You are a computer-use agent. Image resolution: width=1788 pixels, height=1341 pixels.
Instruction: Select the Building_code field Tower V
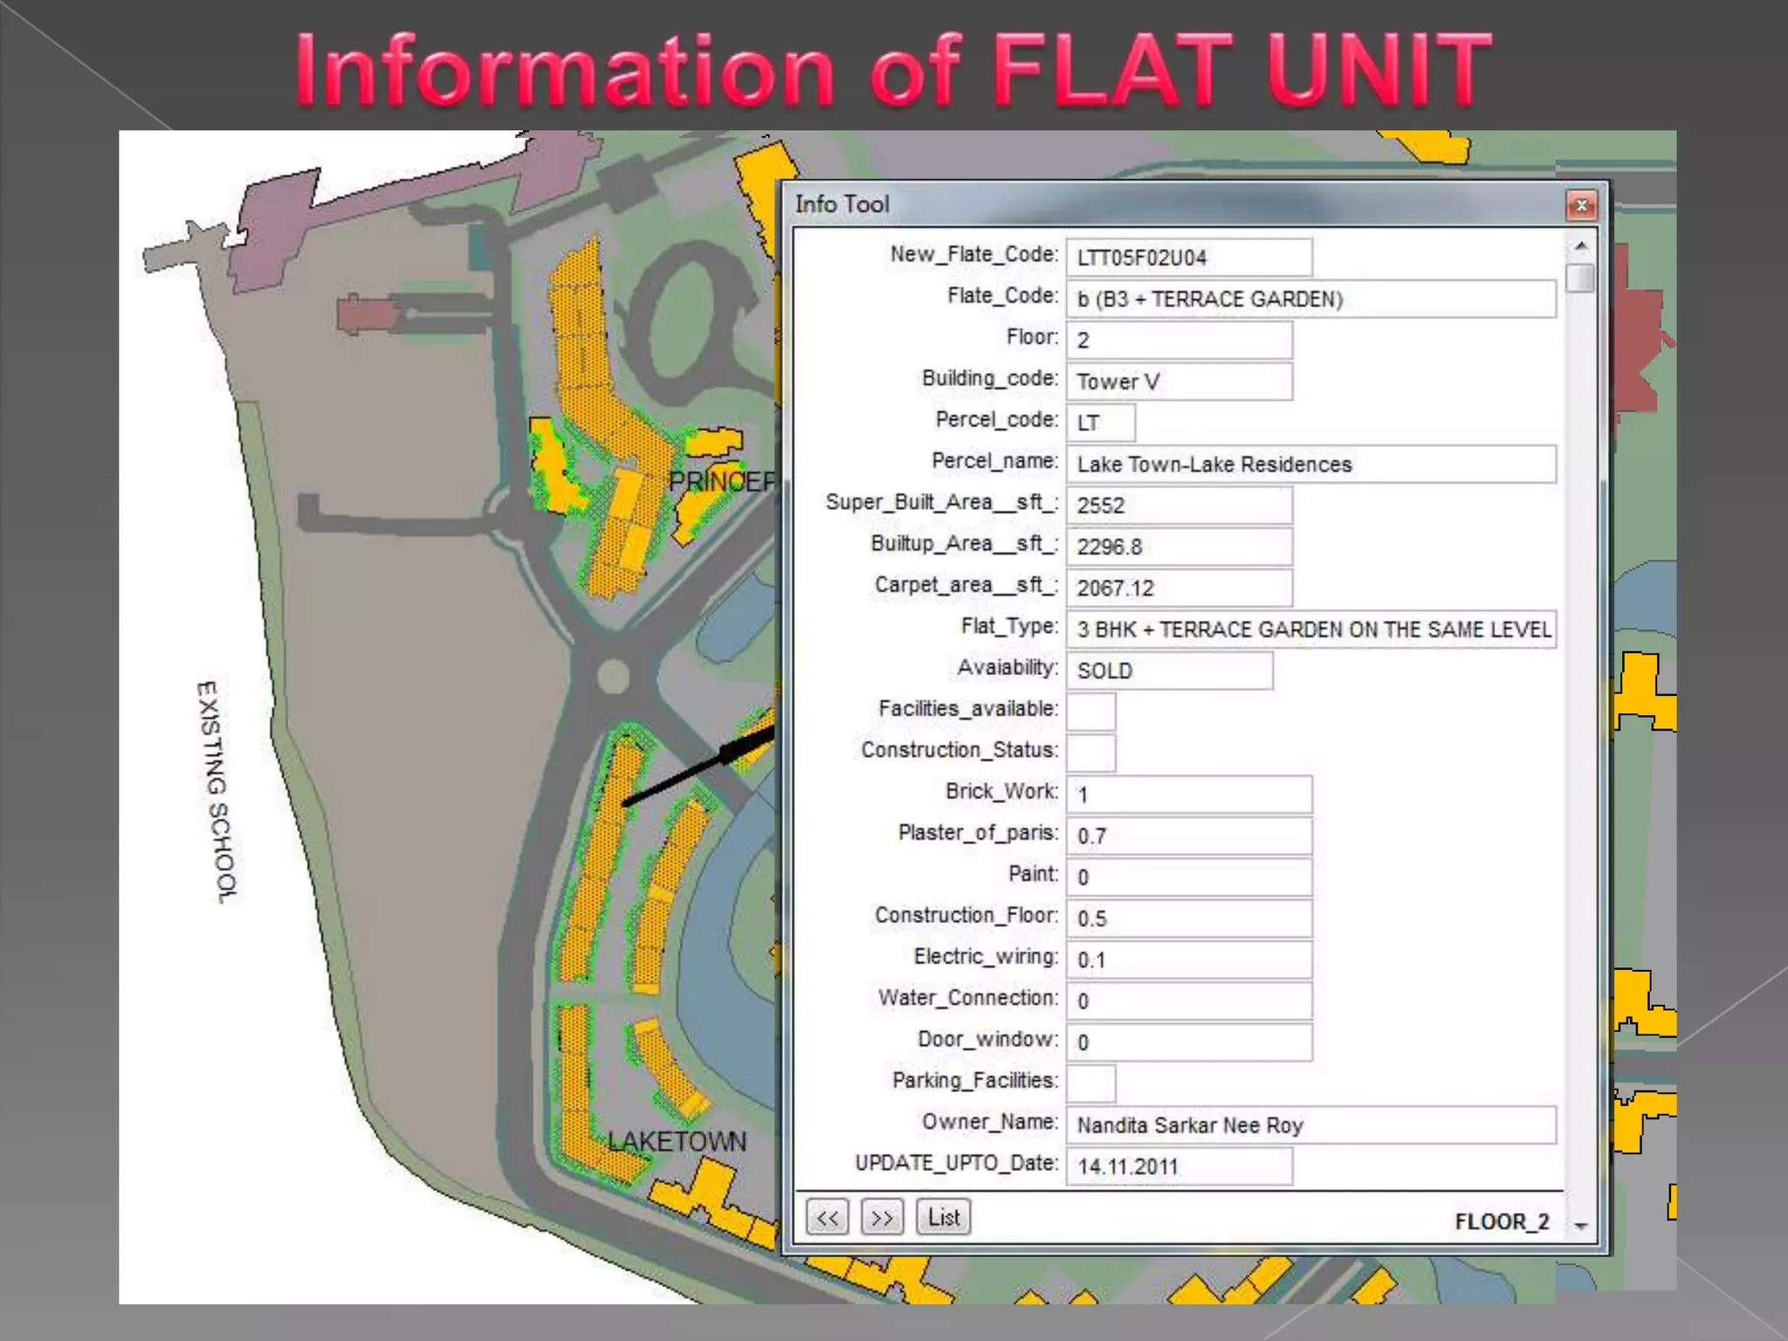pos(1179,382)
